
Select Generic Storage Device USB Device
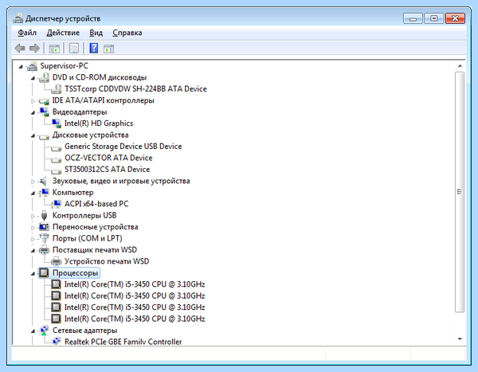click(x=123, y=147)
